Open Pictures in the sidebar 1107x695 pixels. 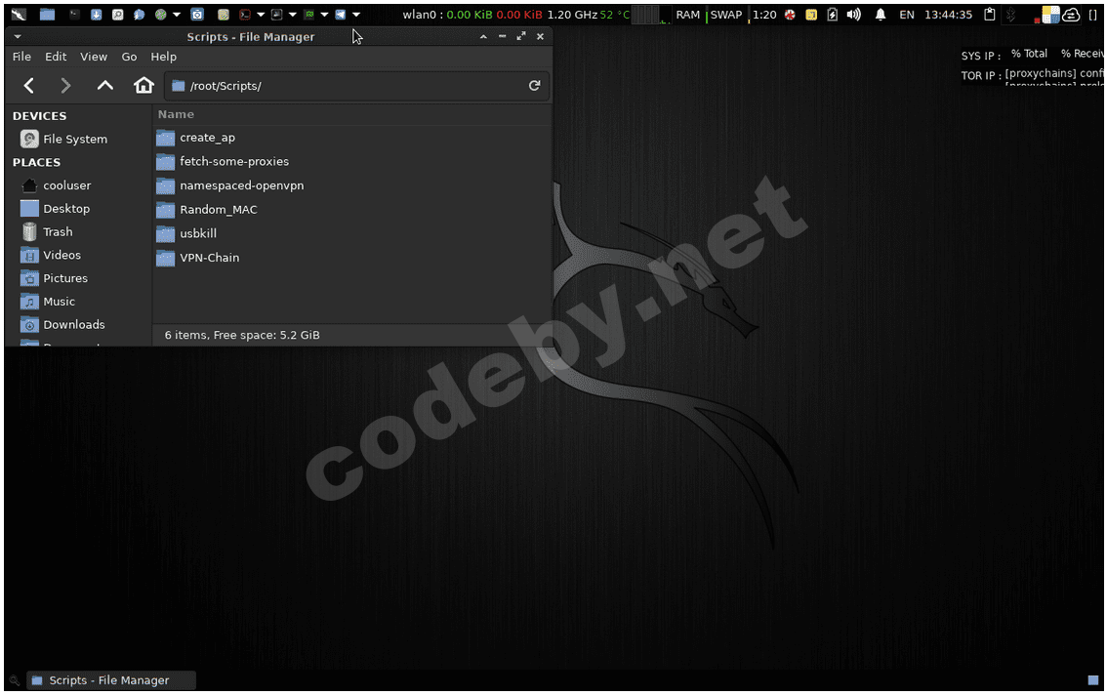pos(55,278)
